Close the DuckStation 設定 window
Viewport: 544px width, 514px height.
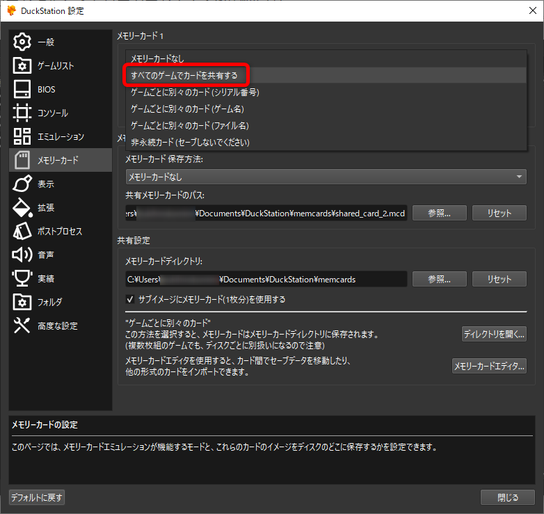[533, 10]
